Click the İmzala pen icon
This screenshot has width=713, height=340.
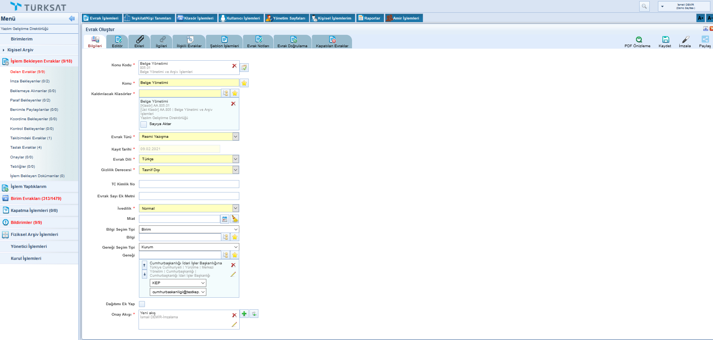click(685, 40)
